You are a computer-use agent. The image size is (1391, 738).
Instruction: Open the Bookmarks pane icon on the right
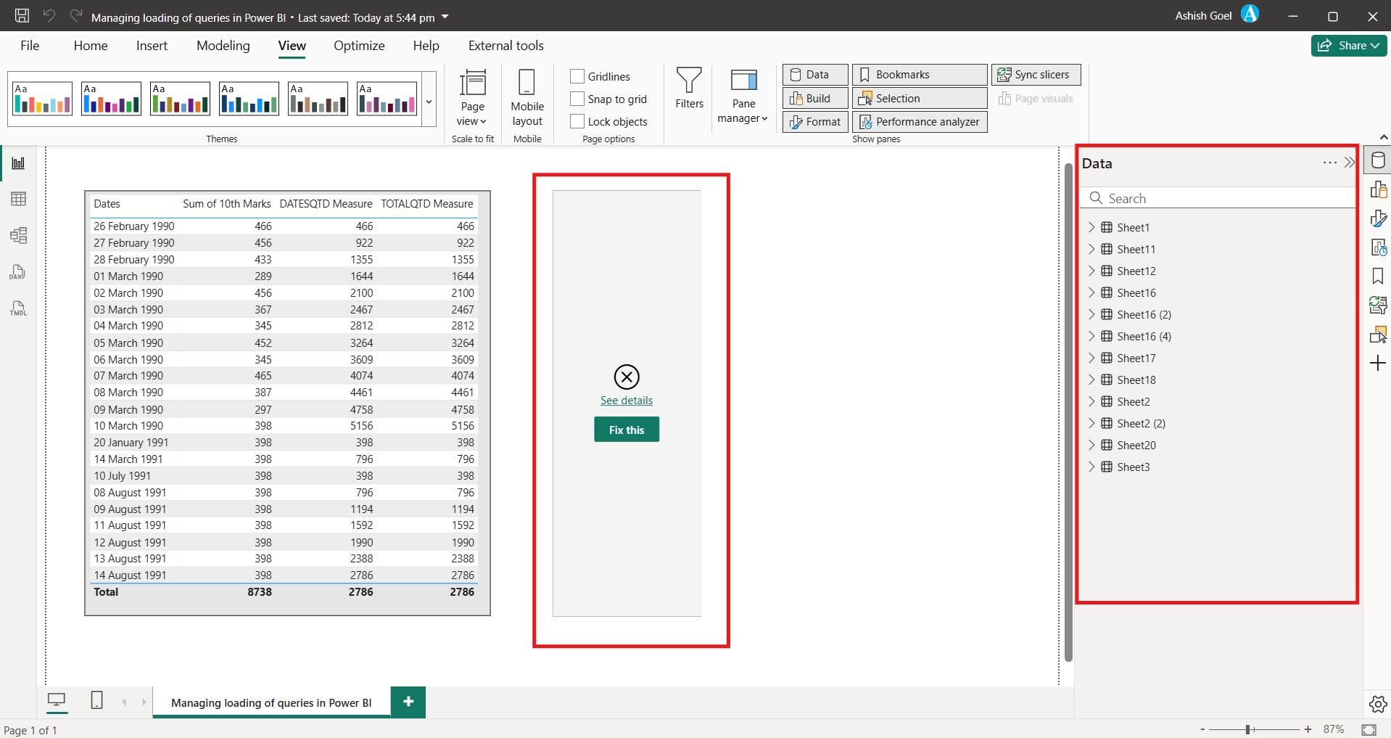[x=1378, y=276]
